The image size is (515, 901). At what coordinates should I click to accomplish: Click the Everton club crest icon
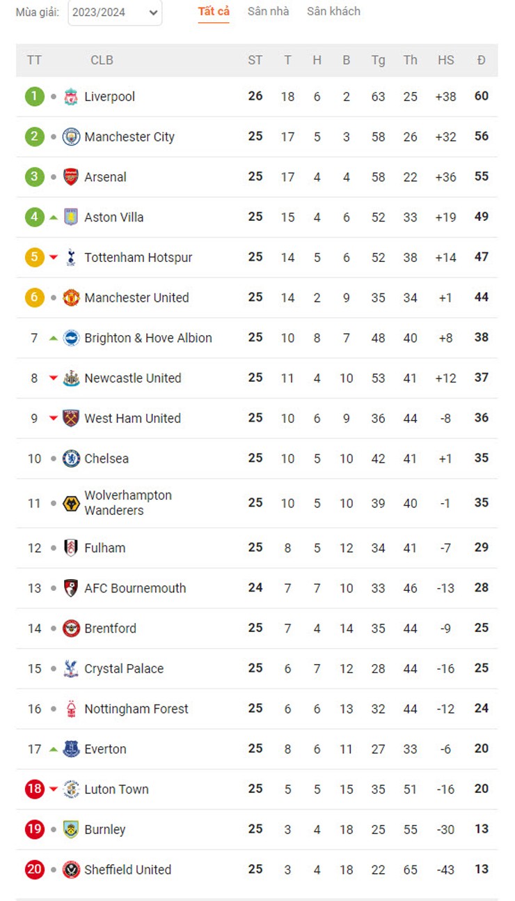(71, 749)
